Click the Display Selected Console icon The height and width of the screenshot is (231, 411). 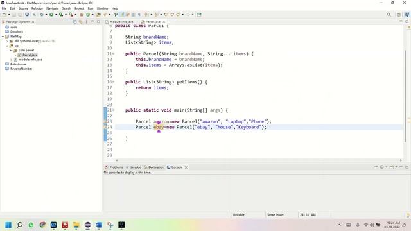pyautogui.click(x=382, y=167)
